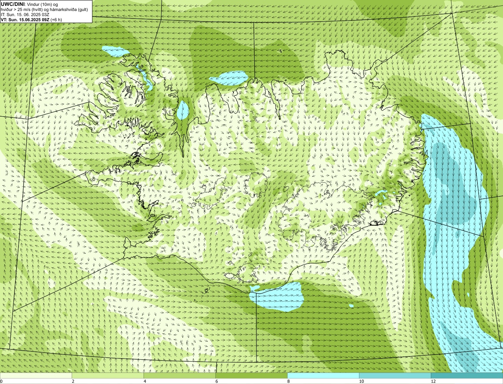Click the legend scale label "8"
Image resolution: width=503 pixels, height=384 pixels.
288,381
